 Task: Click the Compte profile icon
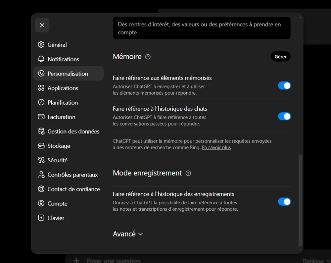click(41, 203)
